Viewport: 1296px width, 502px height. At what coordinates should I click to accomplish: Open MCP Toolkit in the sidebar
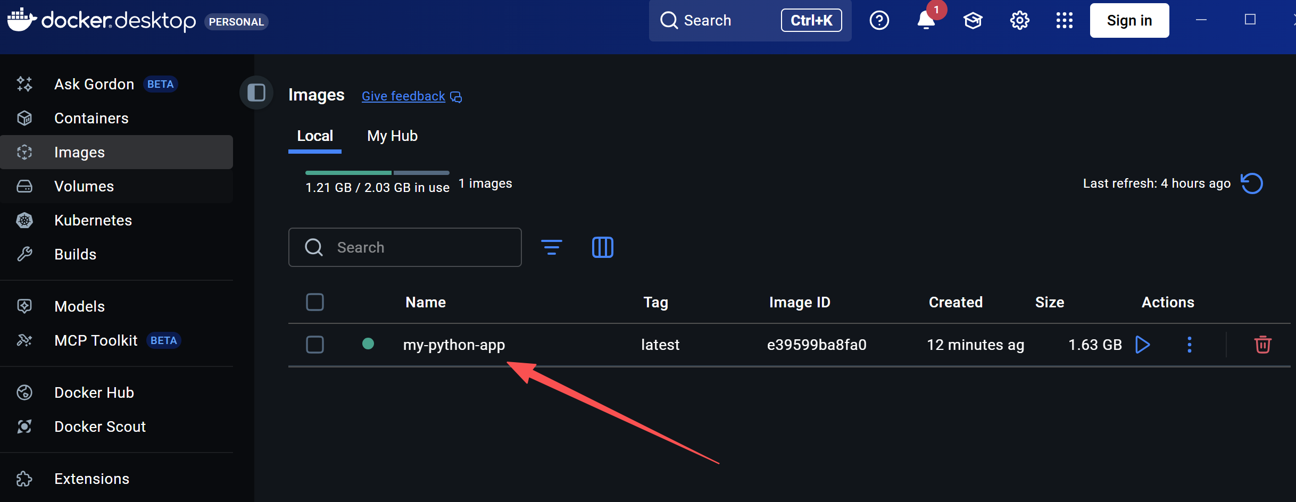point(117,340)
